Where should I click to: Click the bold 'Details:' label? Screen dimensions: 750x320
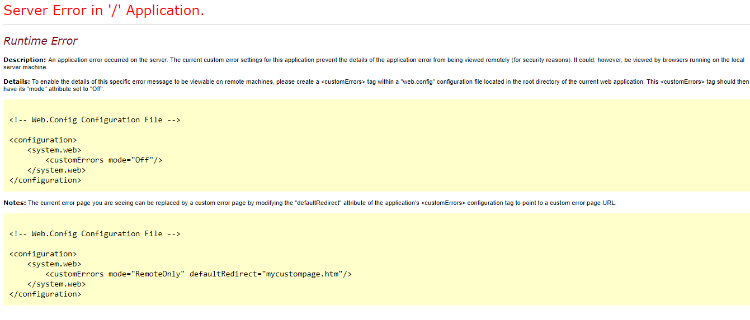(17, 82)
